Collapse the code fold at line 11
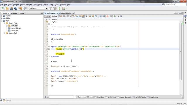The width and height of the screenshot is (187, 105). click(49, 46)
